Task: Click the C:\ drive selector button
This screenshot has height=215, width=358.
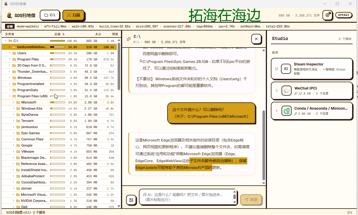Action: tap(50, 15)
